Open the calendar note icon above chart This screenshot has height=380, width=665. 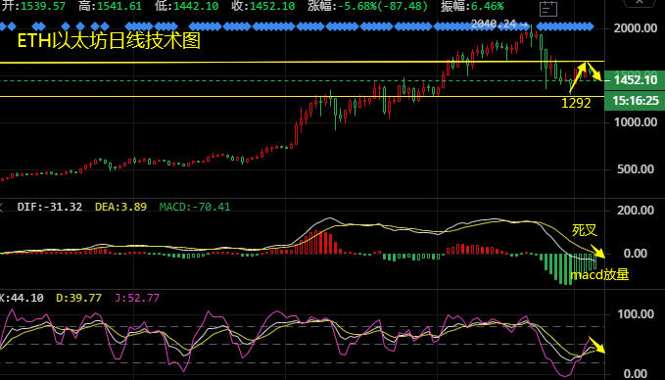(x=547, y=8)
